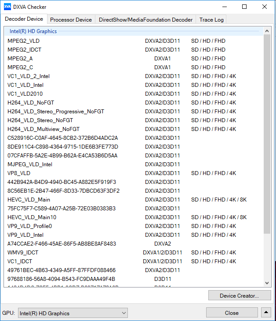The height and width of the screenshot is (321, 276).
Task: Close the window with the title bar X
Action: 265,7
